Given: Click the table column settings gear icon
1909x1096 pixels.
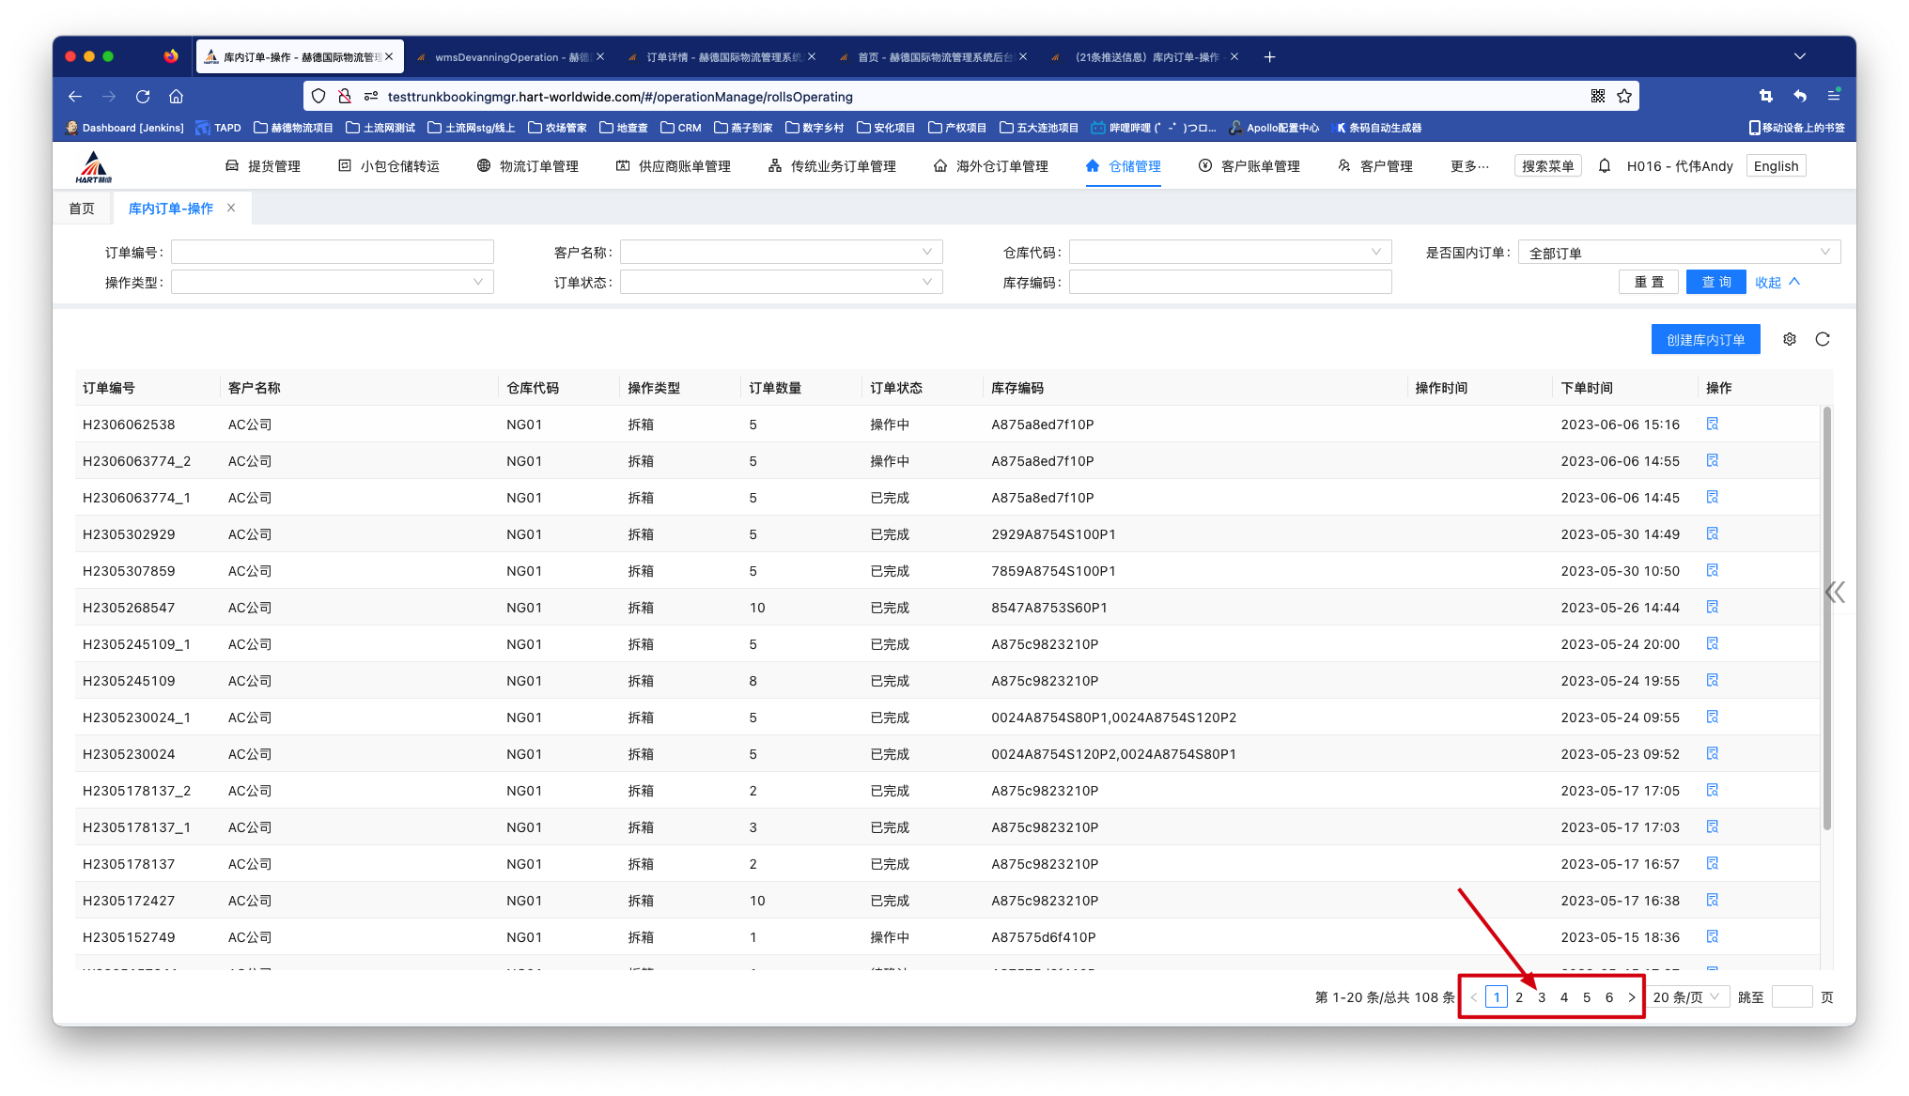Looking at the screenshot, I should tap(1790, 339).
